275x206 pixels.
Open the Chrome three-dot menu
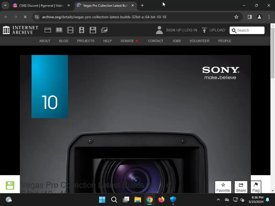[269, 17]
